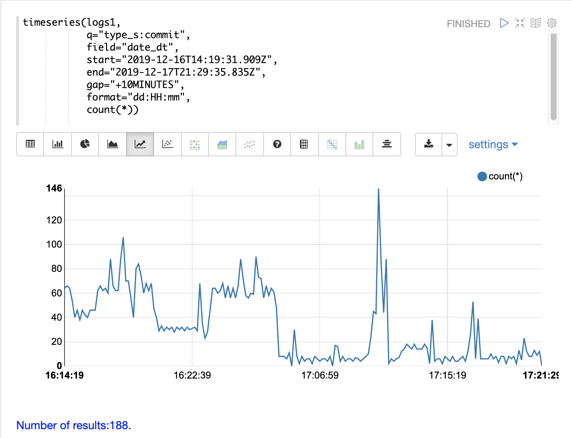Pick the scatter chart visualization
The image size is (572, 438).
(x=168, y=144)
